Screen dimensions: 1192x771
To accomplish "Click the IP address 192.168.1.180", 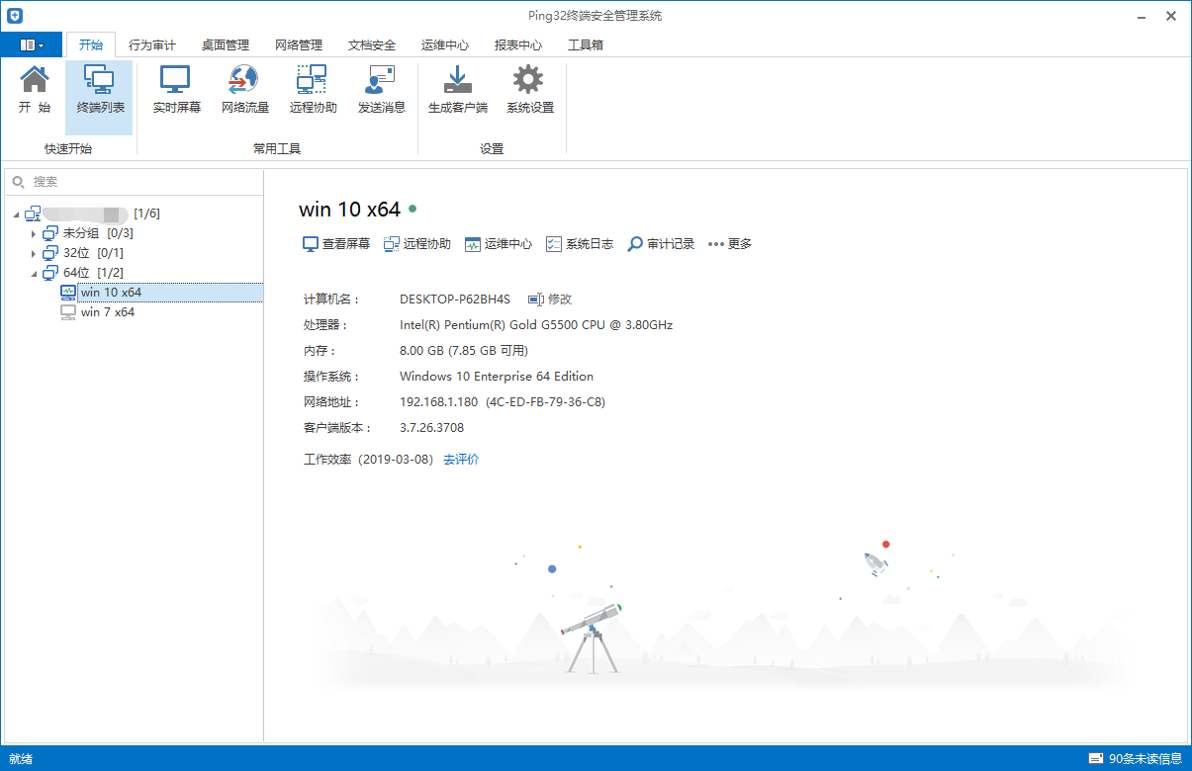I will click(438, 402).
